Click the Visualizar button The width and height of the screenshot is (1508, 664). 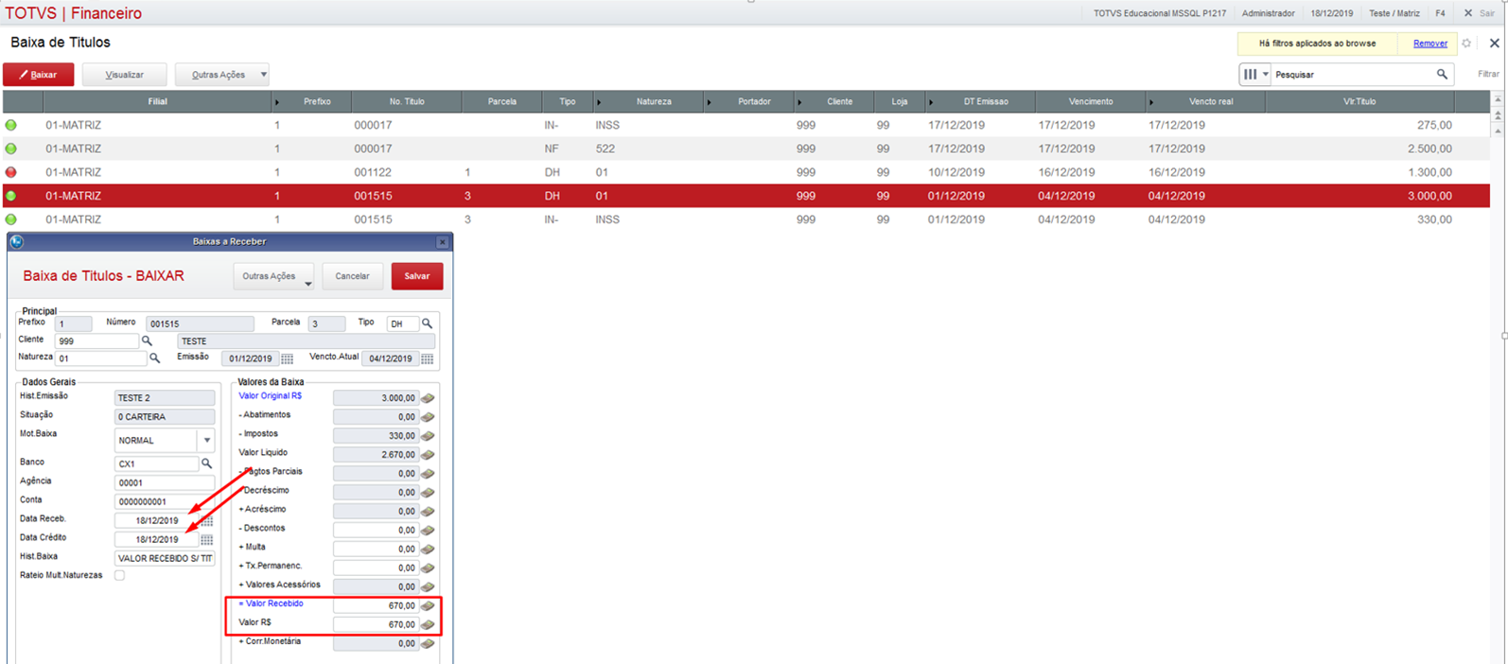pyautogui.click(x=125, y=75)
